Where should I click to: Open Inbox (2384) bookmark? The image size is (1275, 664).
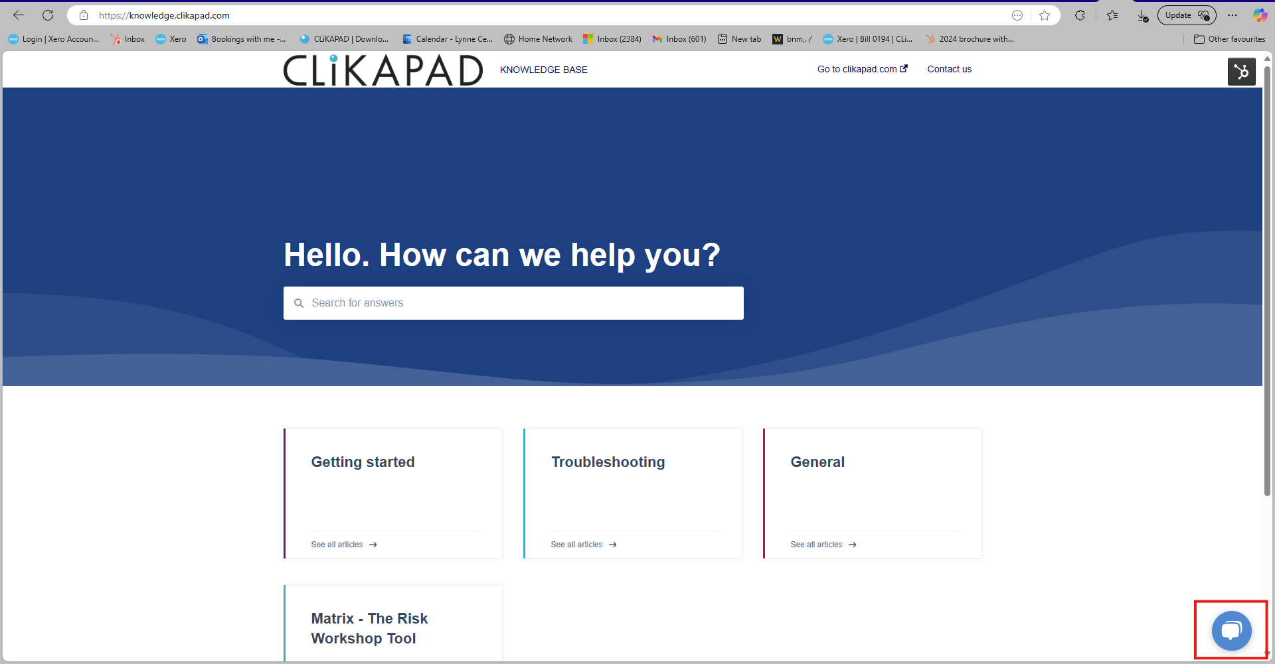click(x=612, y=39)
